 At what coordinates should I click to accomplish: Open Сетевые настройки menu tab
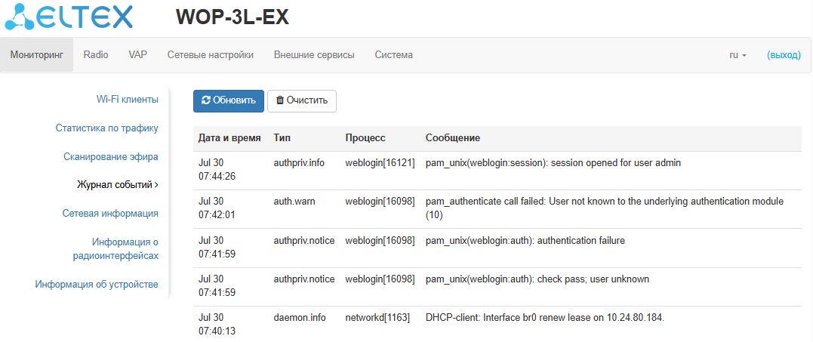(x=210, y=55)
